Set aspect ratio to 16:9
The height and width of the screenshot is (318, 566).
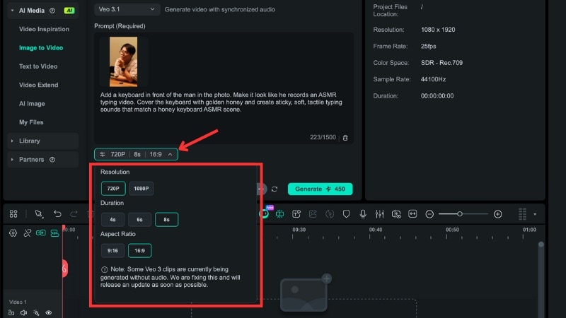coord(139,251)
